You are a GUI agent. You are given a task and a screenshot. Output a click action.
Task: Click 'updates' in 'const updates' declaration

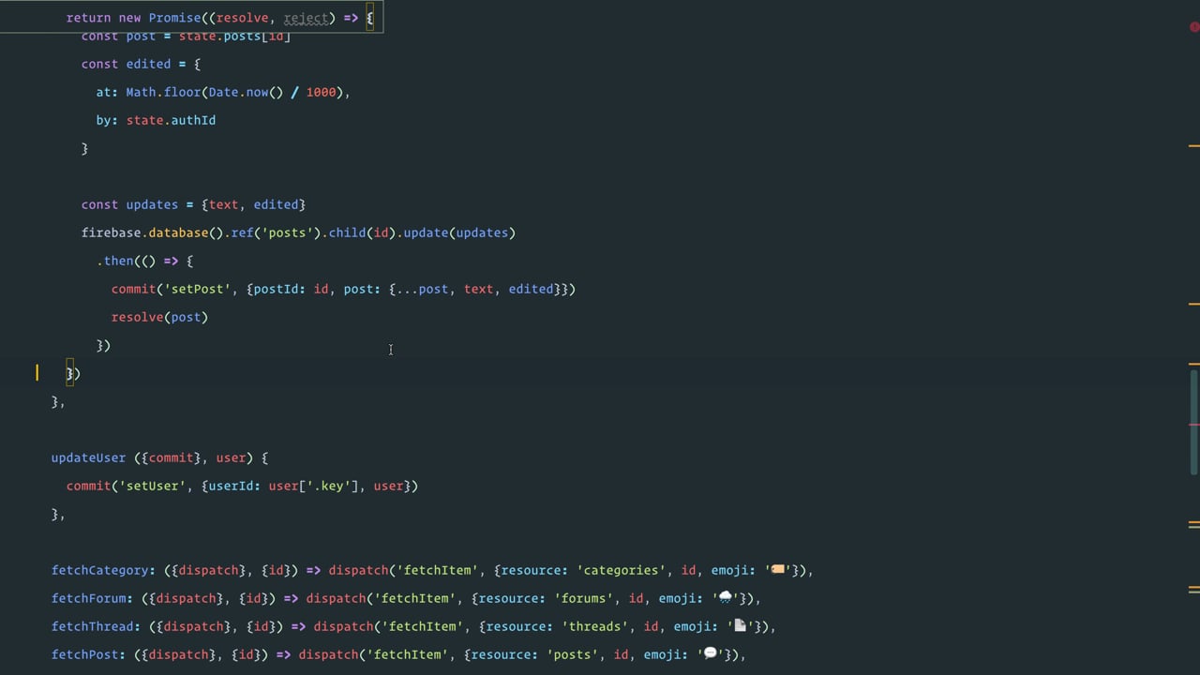click(153, 204)
